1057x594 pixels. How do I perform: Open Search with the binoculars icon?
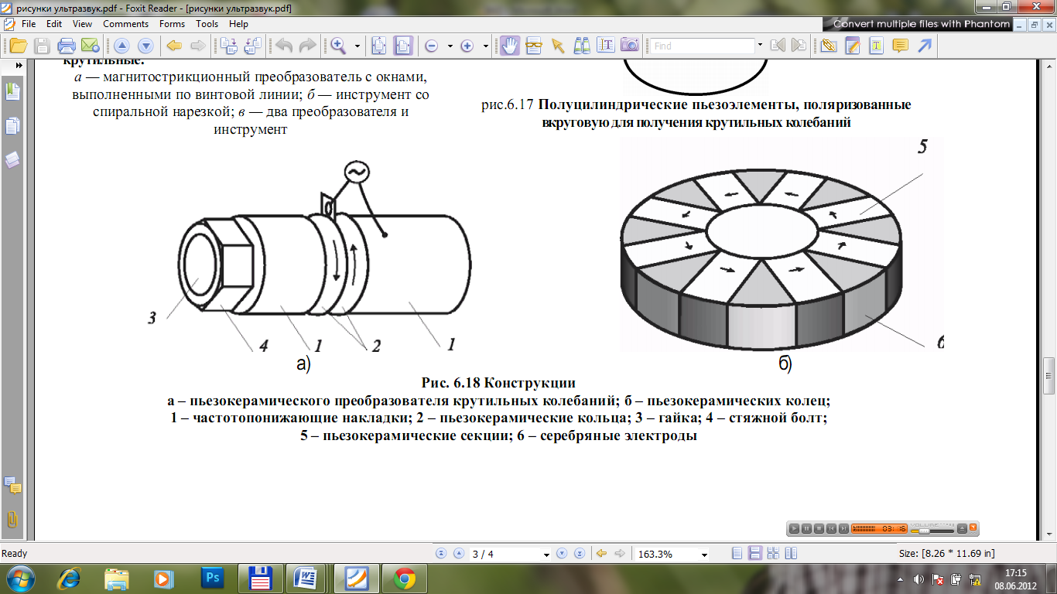pos(582,46)
